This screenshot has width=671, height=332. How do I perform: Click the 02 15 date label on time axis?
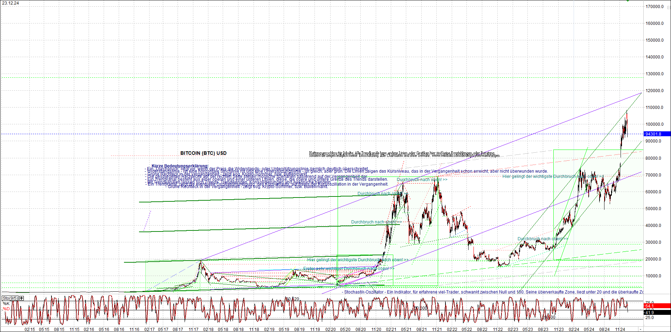point(30,329)
